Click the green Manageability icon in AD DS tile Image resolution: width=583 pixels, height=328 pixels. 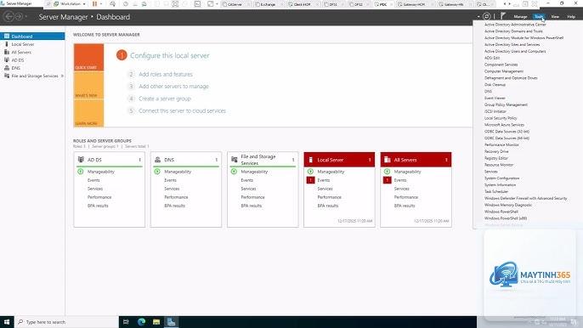81,172
